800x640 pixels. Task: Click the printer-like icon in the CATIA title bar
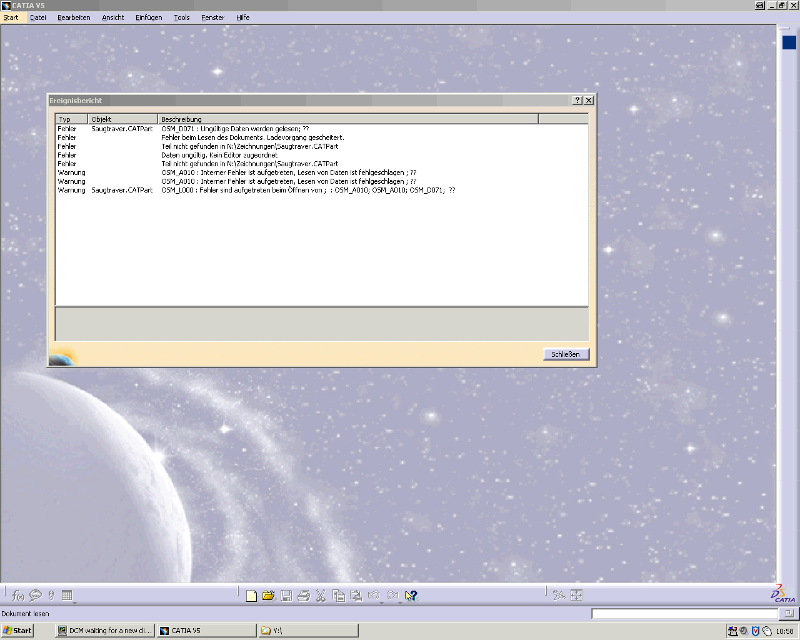(759, 6)
